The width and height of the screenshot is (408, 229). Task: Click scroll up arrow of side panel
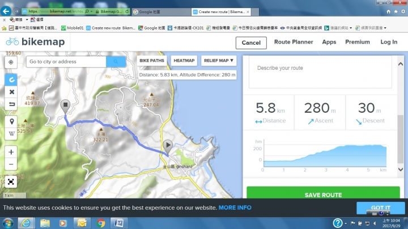401,64
